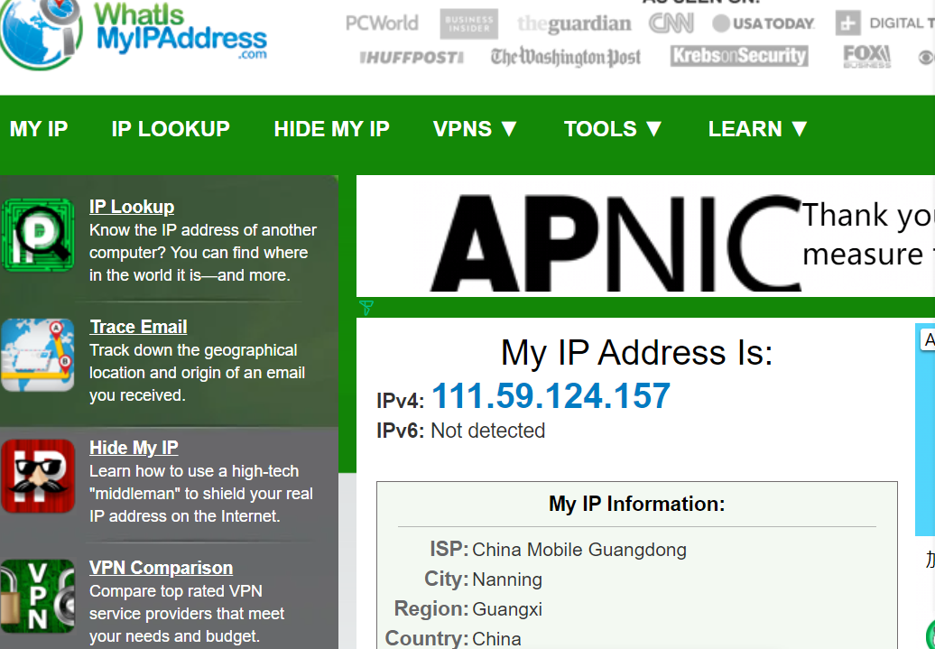This screenshot has height=649, width=935.
Task: Click the IP Lookup description text
Action: [203, 253]
